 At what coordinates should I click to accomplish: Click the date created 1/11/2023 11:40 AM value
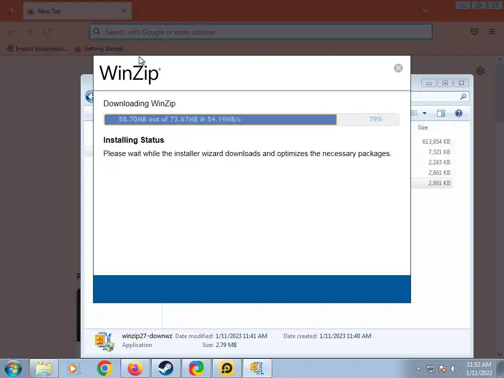[345, 336]
